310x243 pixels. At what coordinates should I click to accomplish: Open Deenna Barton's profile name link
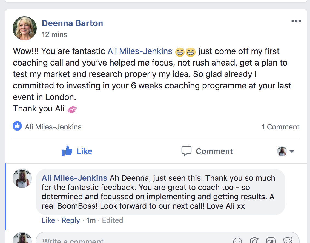click(72, 23)
